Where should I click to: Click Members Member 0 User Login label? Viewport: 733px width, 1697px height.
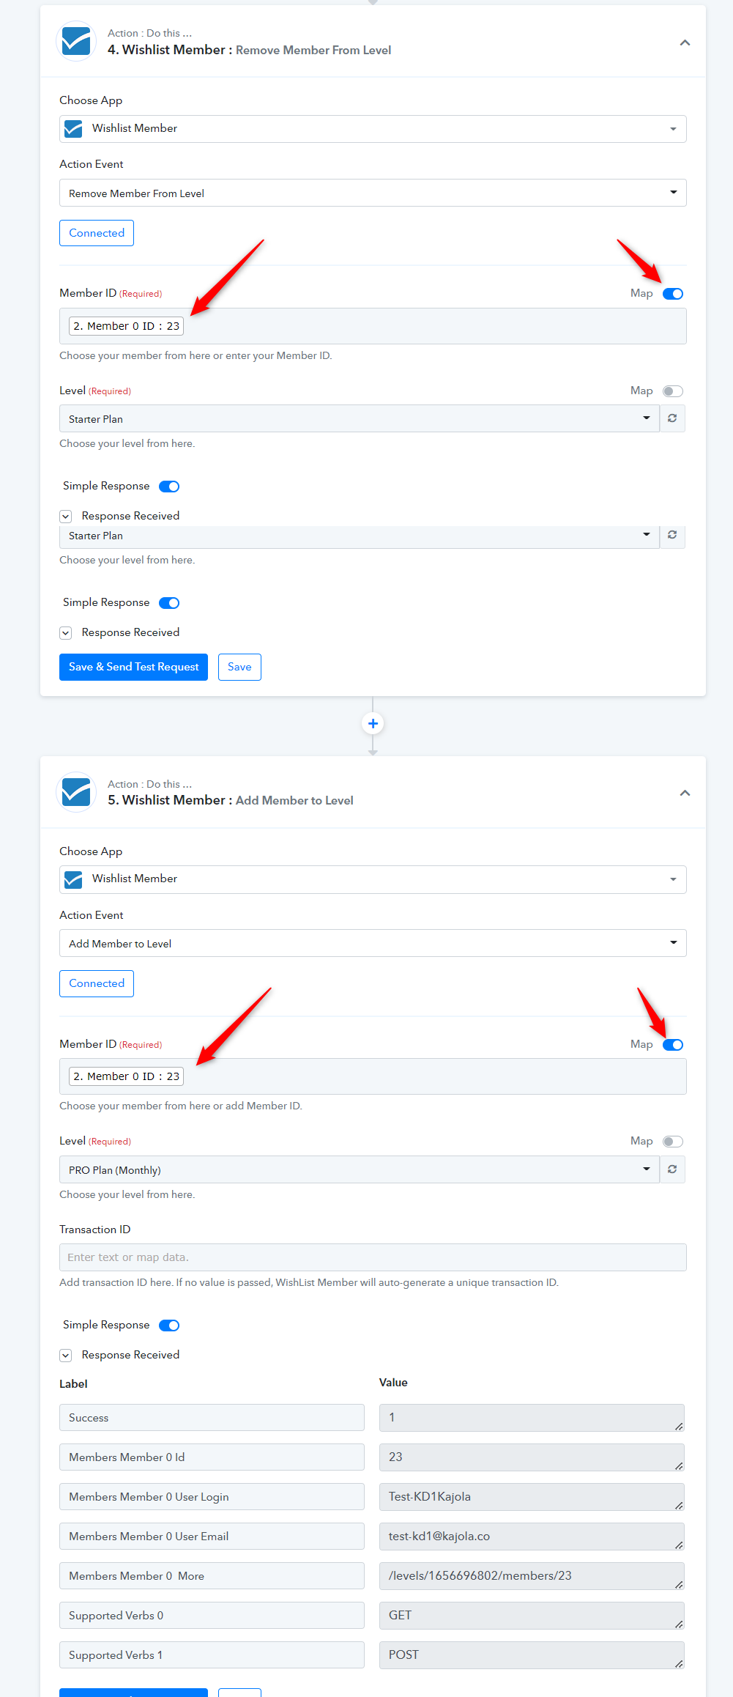click(212, 1497)
